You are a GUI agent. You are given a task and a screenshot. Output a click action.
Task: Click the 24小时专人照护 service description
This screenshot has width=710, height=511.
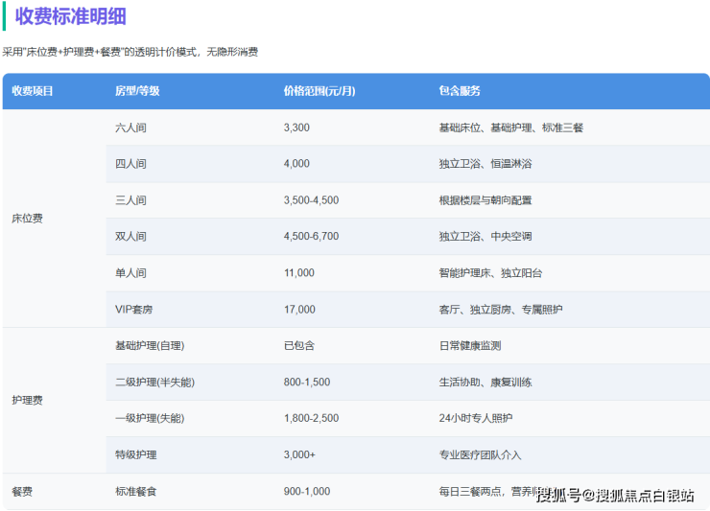pyautogui.click(x=476, y=419)
